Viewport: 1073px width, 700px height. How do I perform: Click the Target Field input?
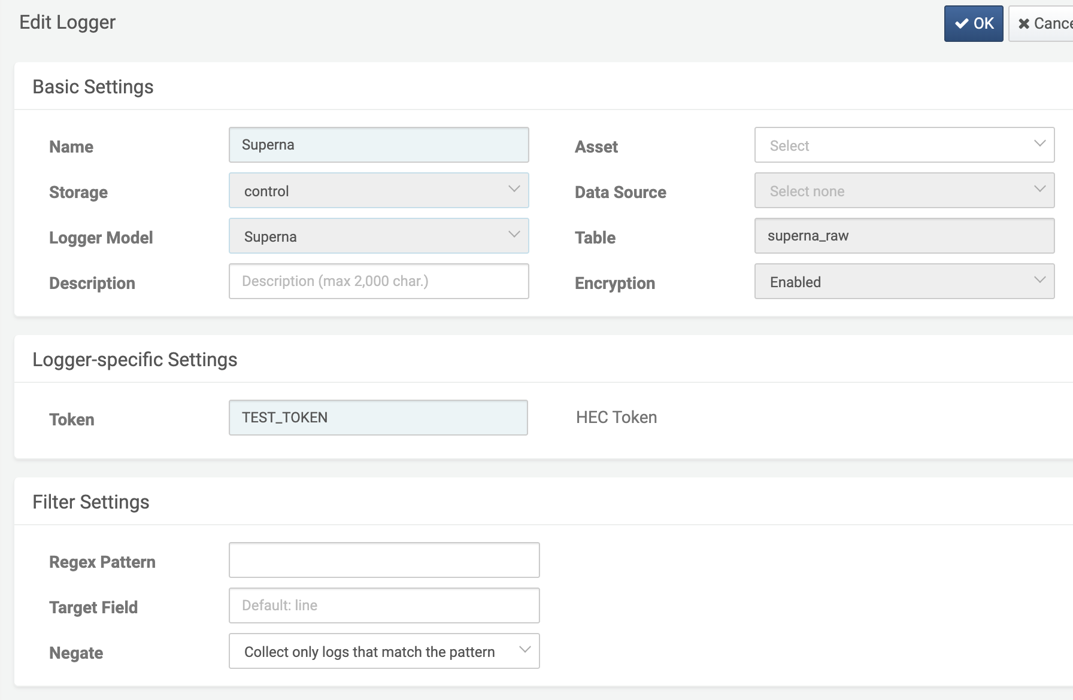384,605
